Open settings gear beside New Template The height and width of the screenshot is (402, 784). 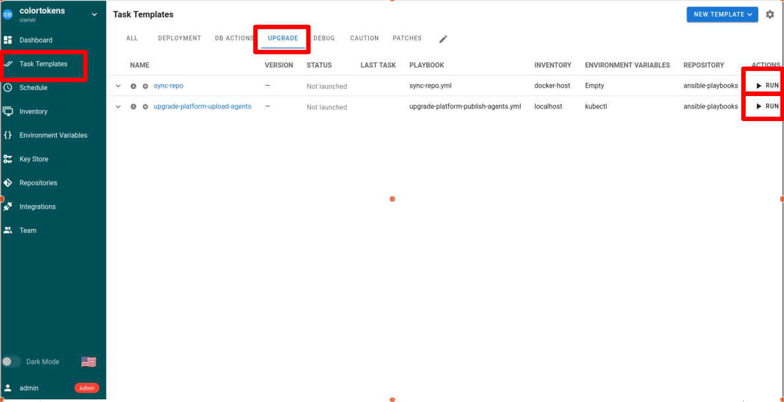tap(770, 14)
